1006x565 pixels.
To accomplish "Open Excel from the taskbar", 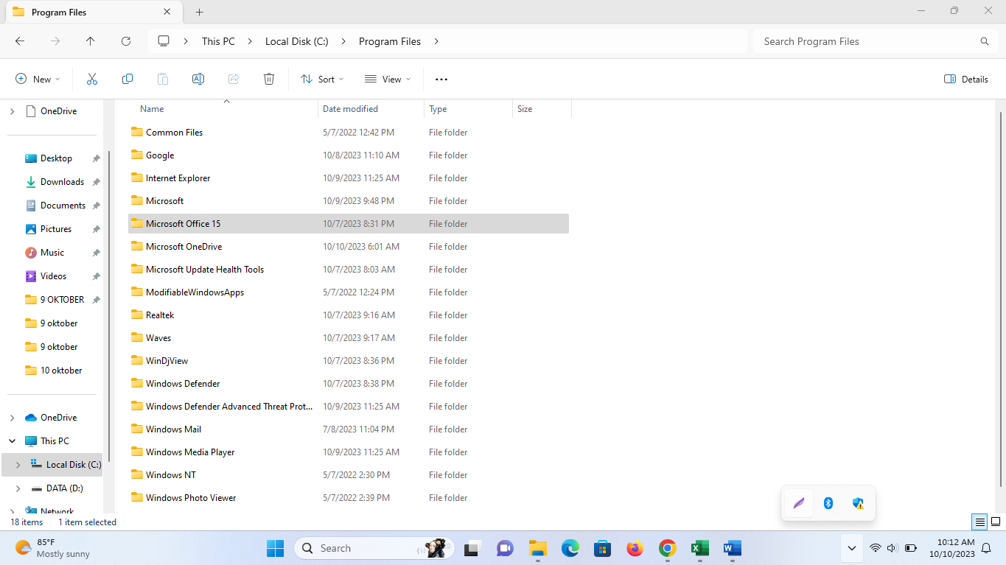I will [x=699, y=548].
